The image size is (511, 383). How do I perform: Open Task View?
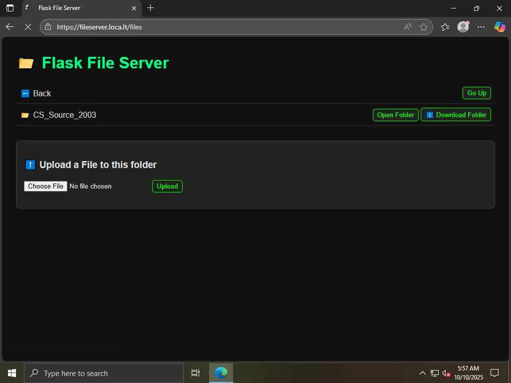pos(196,373)
